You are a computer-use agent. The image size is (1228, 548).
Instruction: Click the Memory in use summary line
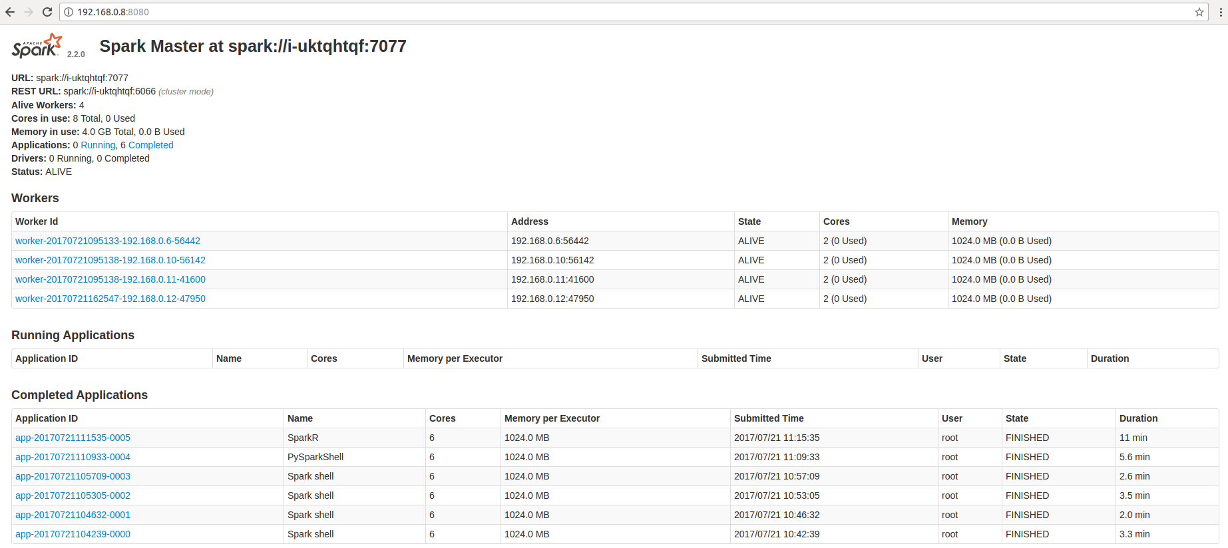98,132
